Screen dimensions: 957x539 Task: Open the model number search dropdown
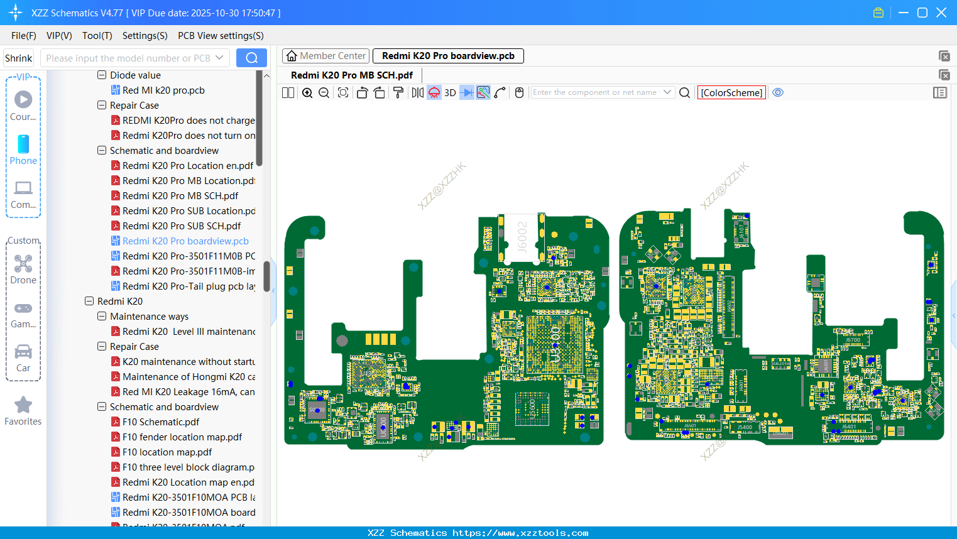219,58
